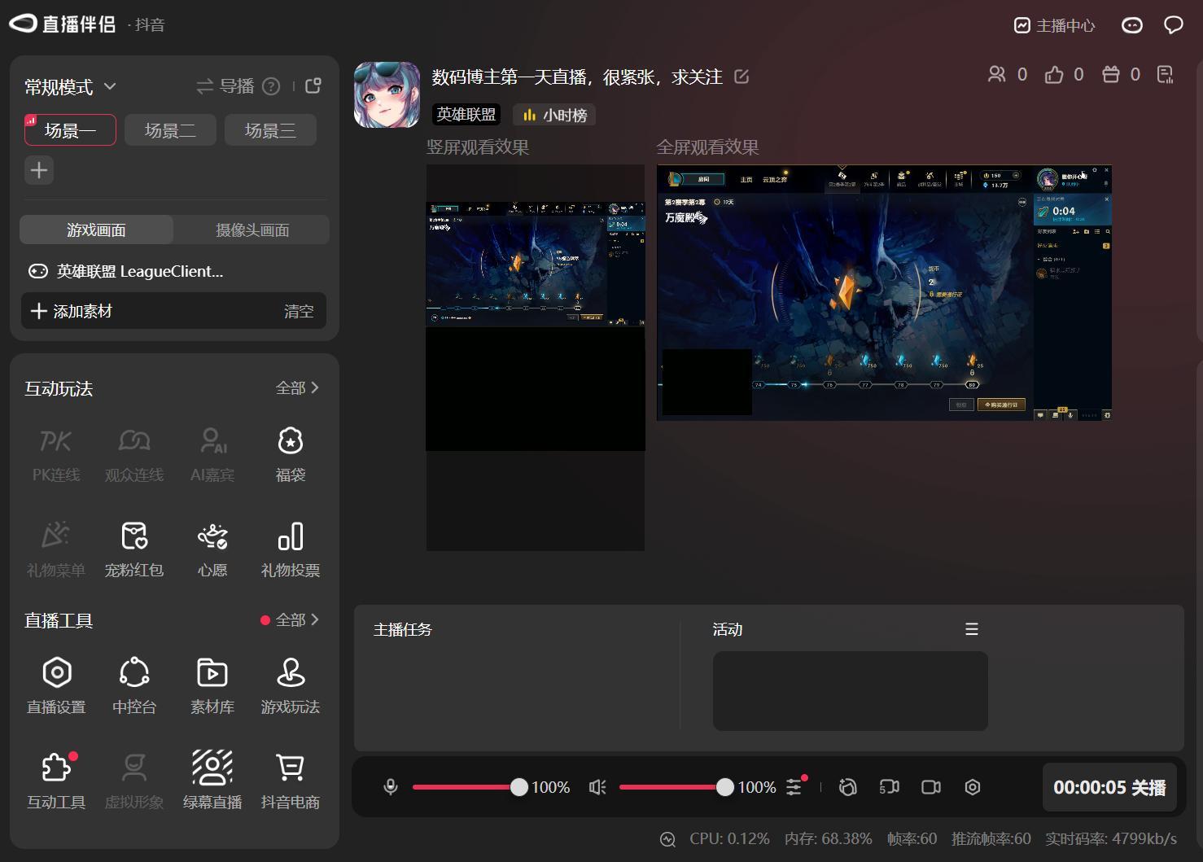The width and height of the screenshot is (1203, 862).
Task: Switch to the 场景二 scene tab
Action: tap(170, 130)
